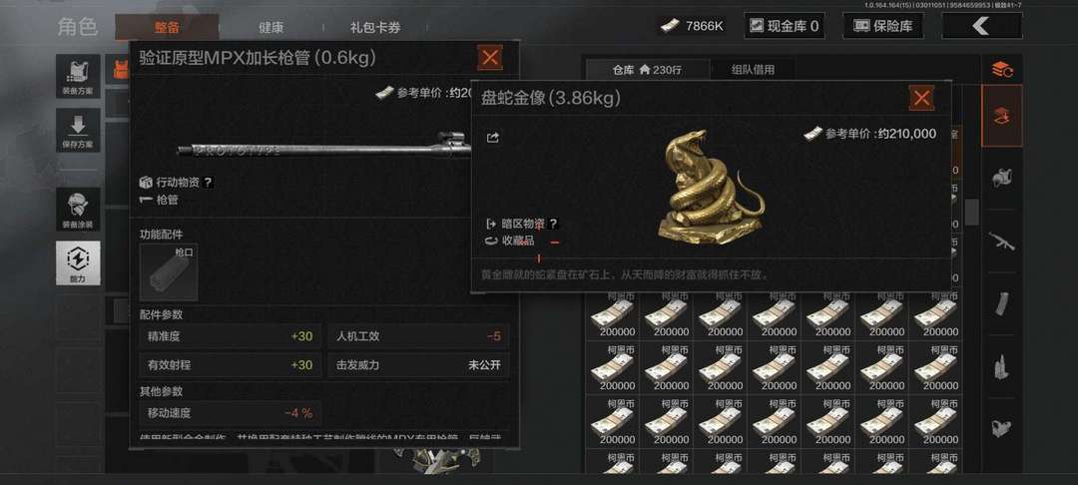
Task: Open the 礼包卡券 tab
Action: (374, 28)
